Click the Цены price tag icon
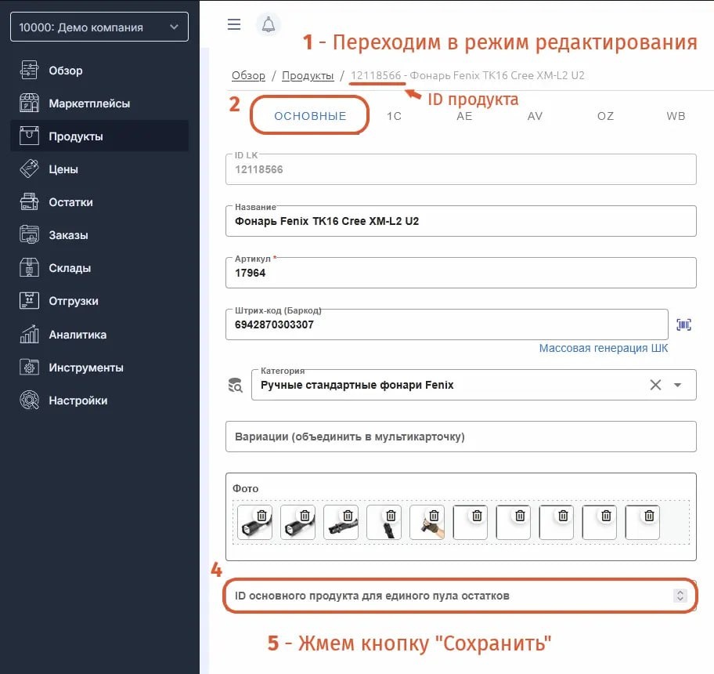This screenshot has height=674, width=714. (x=29, y=169)
